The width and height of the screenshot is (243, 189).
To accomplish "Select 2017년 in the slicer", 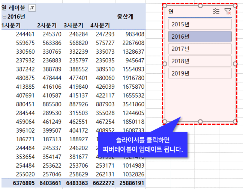I will click(200, 49).
